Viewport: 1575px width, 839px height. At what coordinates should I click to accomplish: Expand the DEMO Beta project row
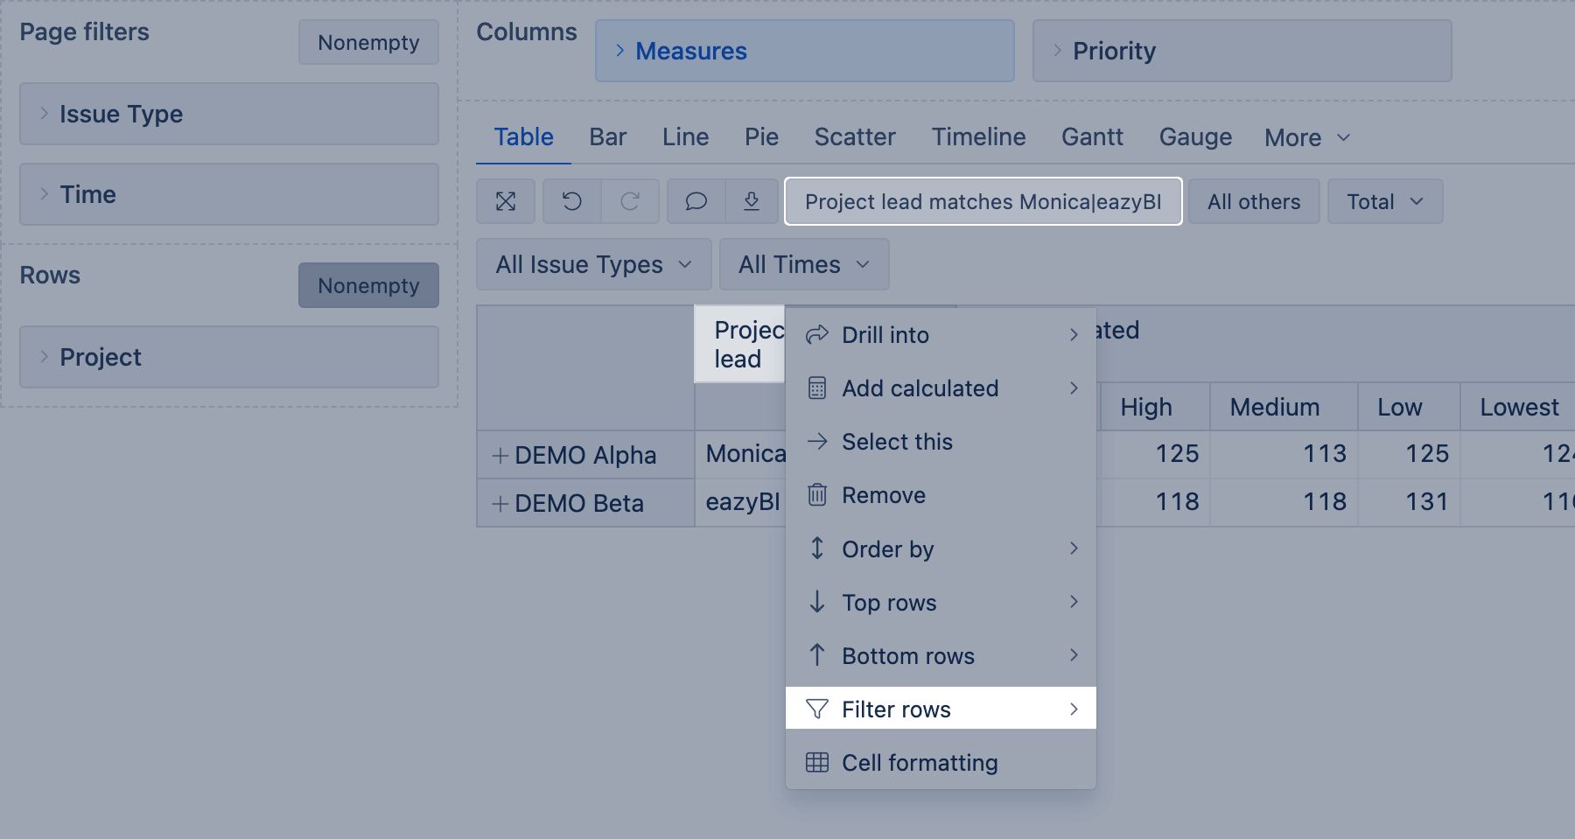(x=500, y=504)
